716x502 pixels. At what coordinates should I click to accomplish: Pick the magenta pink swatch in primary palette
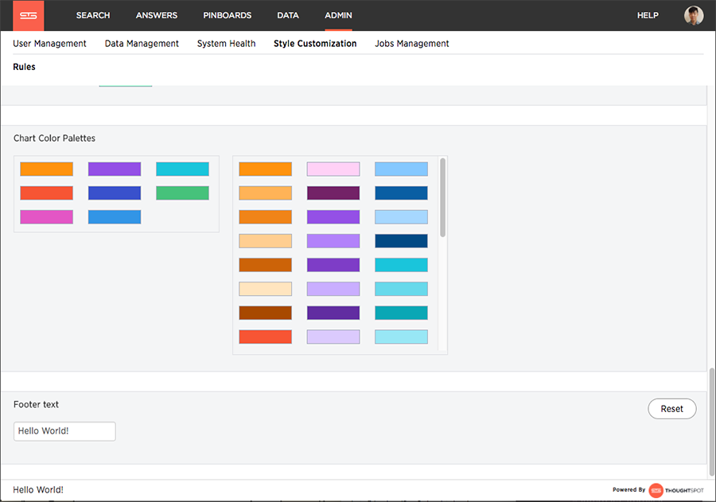[47, 217]
